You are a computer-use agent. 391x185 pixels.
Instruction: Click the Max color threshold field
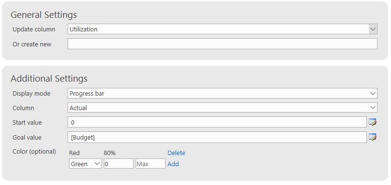pos(150,164)
